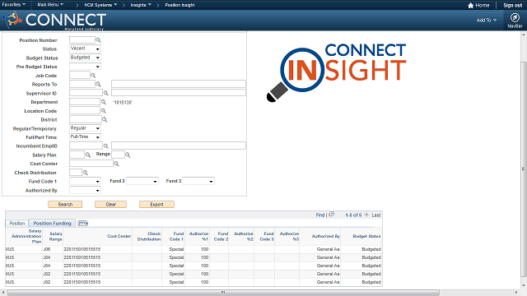This screenshot has width=527, height=296.
Task: Click the Supervisor ID input field
Action: coord(86,93)
